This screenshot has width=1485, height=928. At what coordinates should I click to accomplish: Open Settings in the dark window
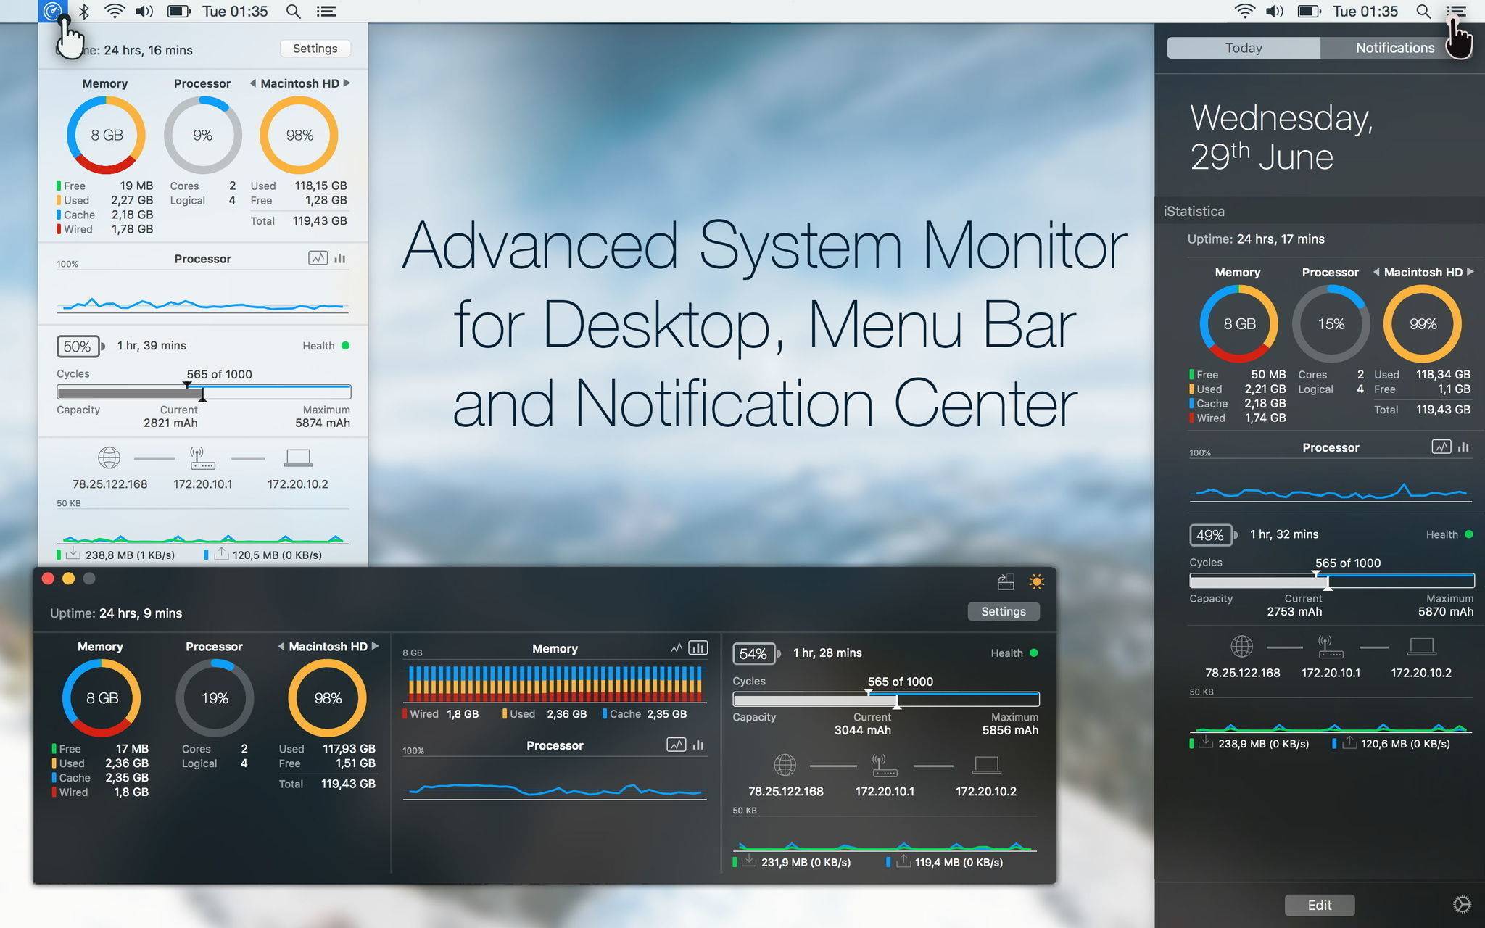[1004, 611]
